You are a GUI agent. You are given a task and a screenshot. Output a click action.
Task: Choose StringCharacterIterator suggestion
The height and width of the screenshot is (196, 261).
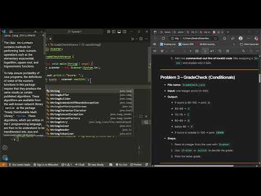pos(90,111)
